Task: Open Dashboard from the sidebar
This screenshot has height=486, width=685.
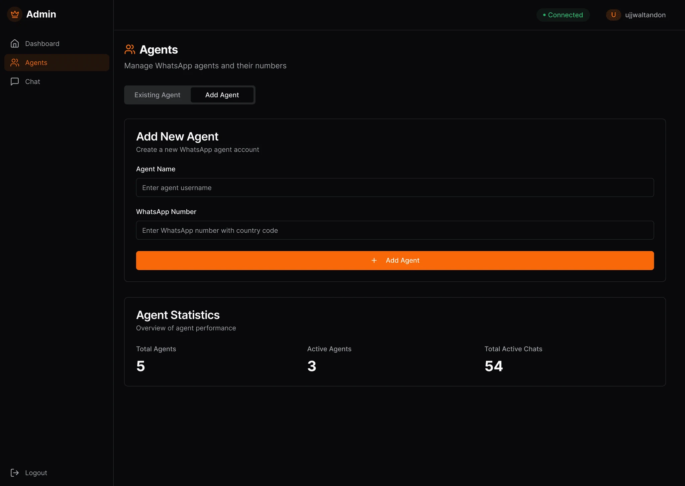Action: (x=57, y=43)
